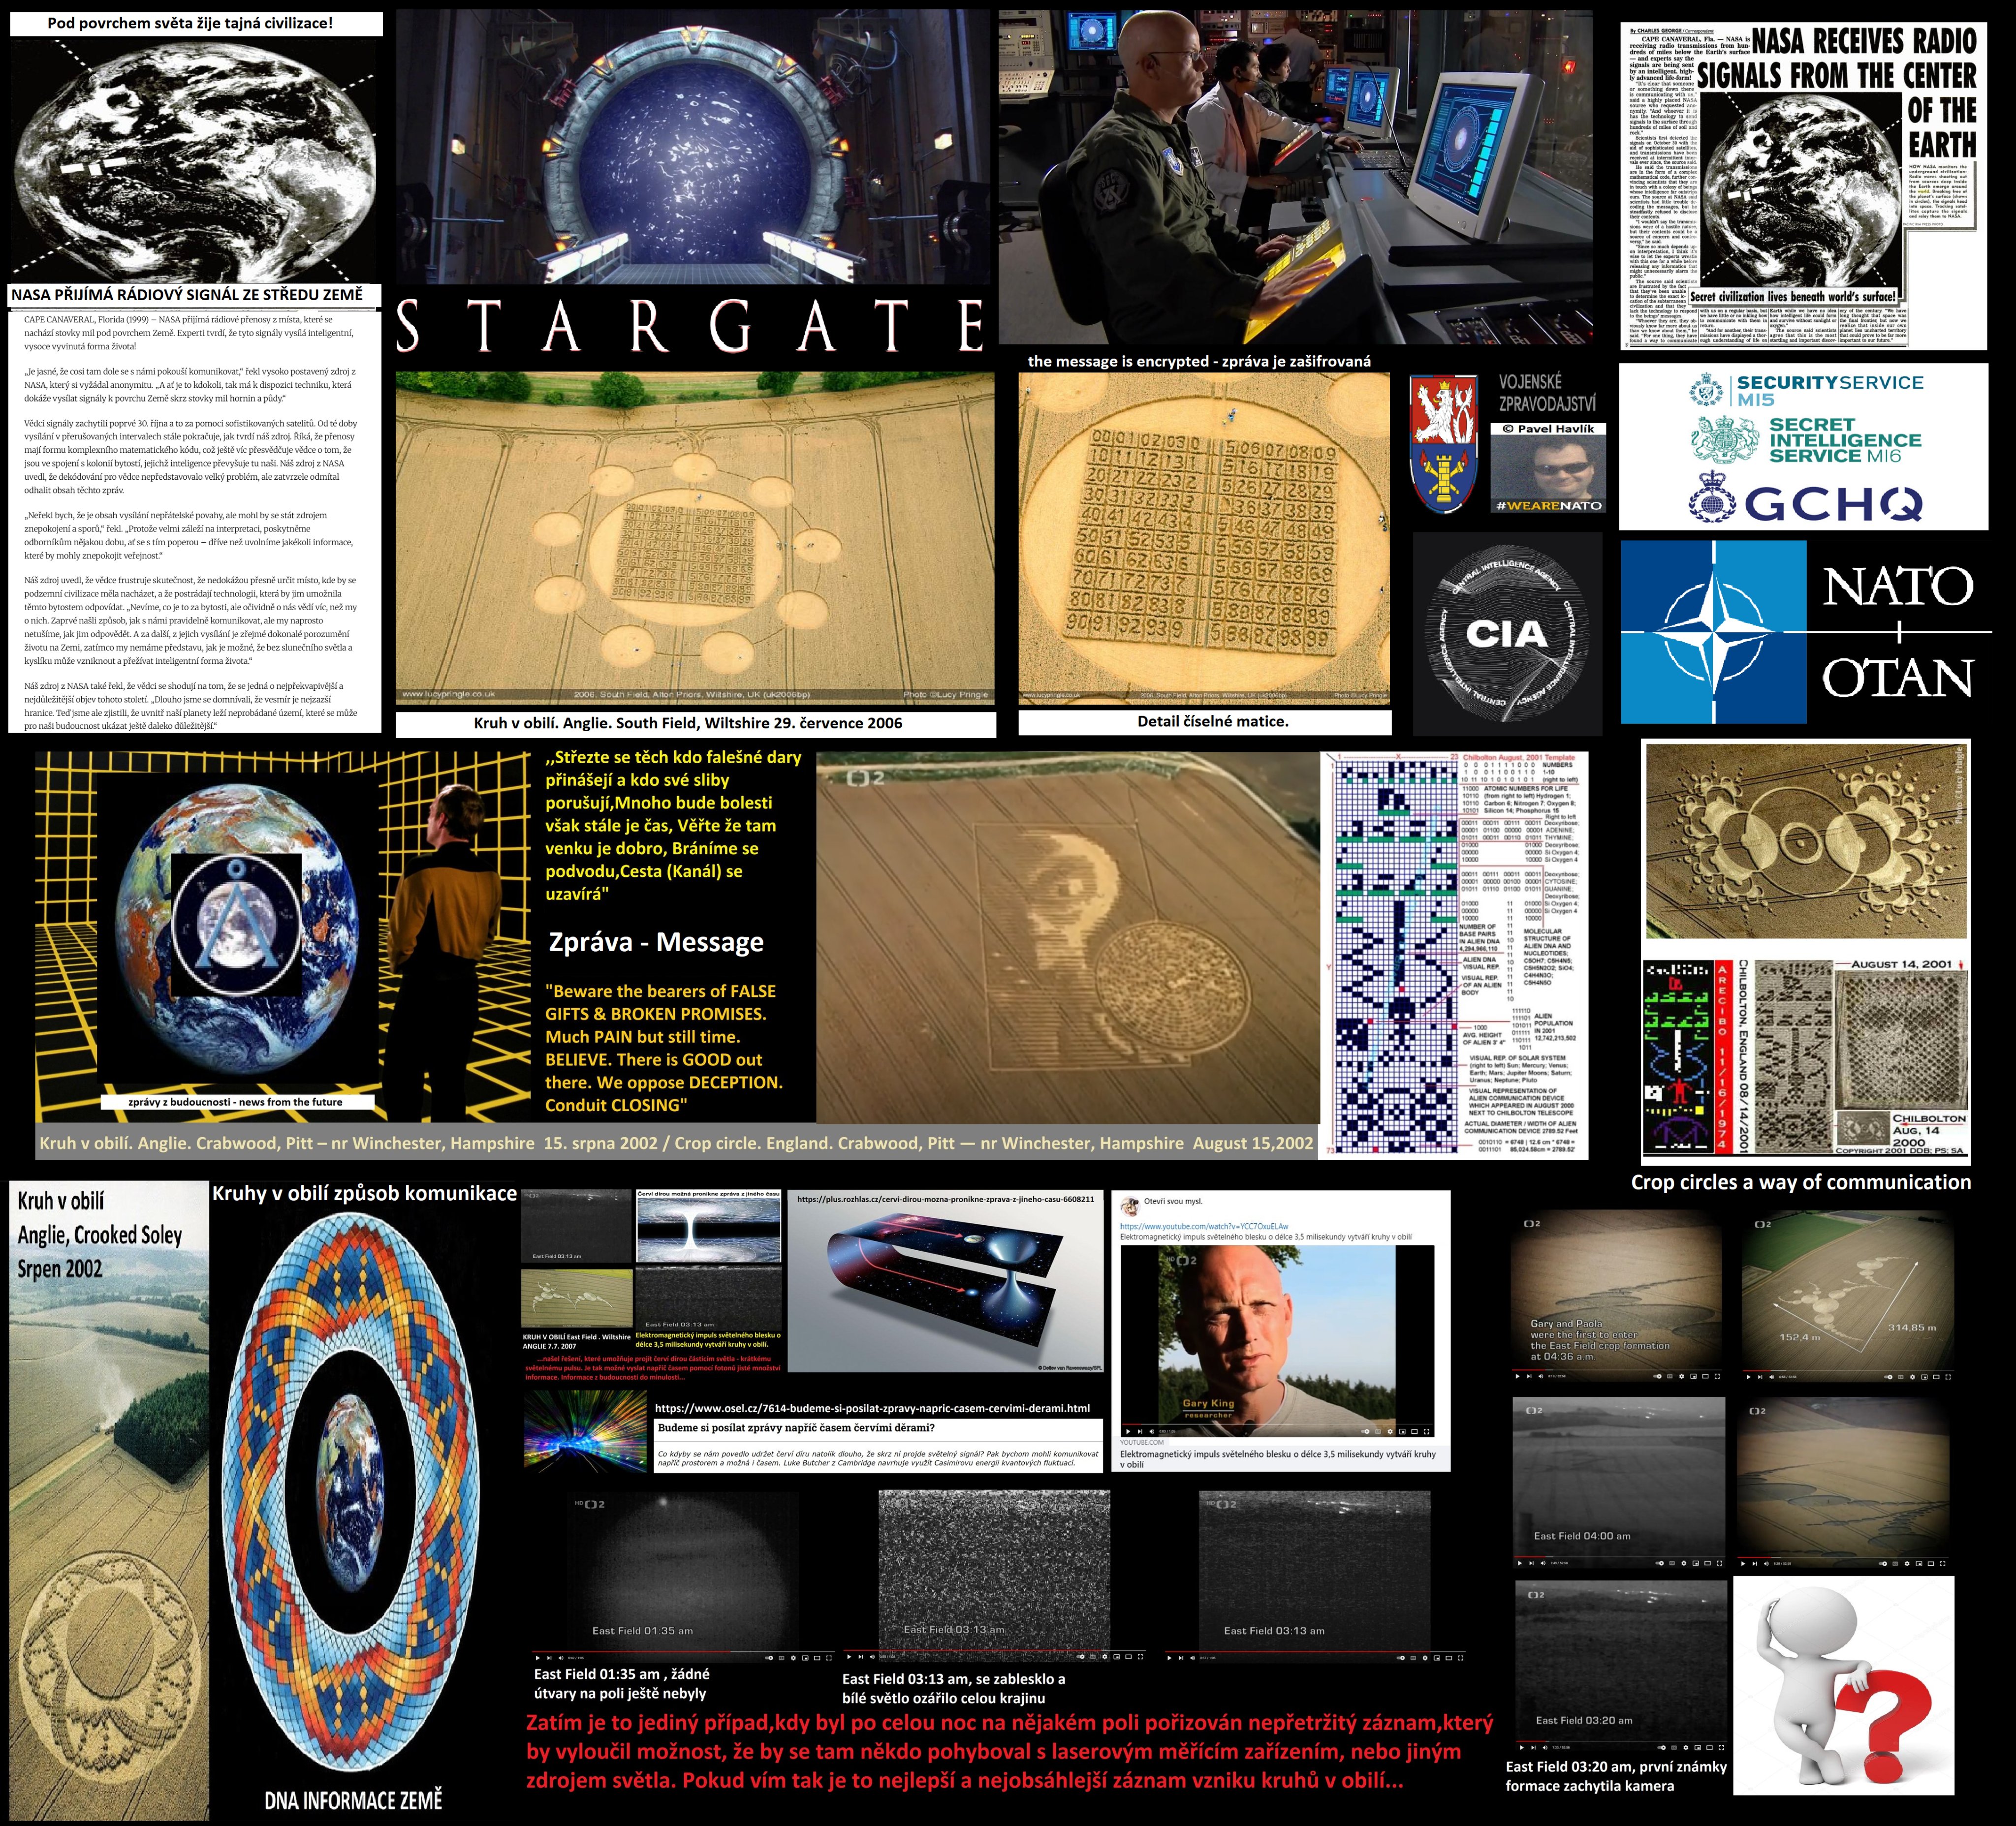Open settings on Gary and Paola player
Image resolution: width=2016 pixels, height=1826 pixels.
(1682, 1376)
